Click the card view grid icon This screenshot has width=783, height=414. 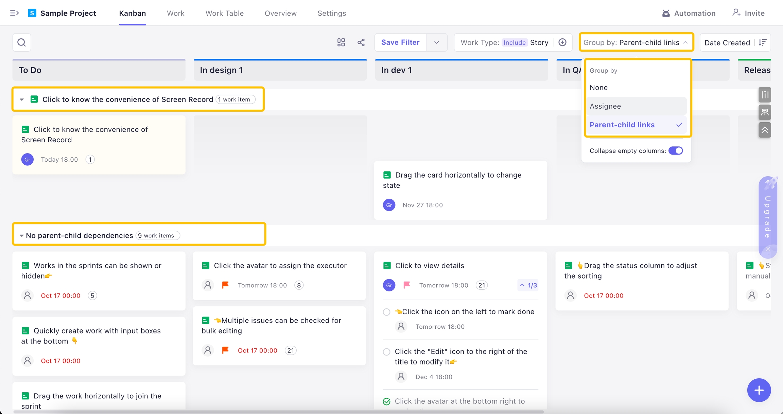pos(341,42)
